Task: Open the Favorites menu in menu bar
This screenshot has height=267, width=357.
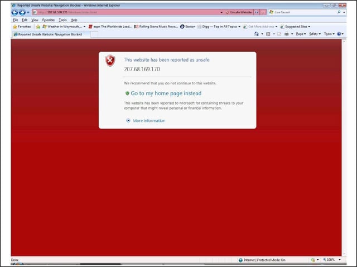Action: click(x=49, y=20)
